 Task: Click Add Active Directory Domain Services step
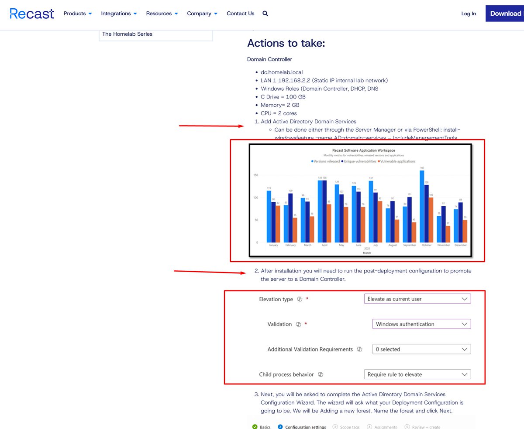[x=308, y=122]
